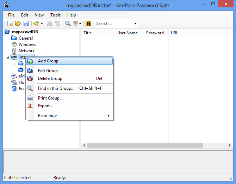Choose Delete Group from context menu
The height and width of the screenshot is (184, 236).
tap(69, 79)
